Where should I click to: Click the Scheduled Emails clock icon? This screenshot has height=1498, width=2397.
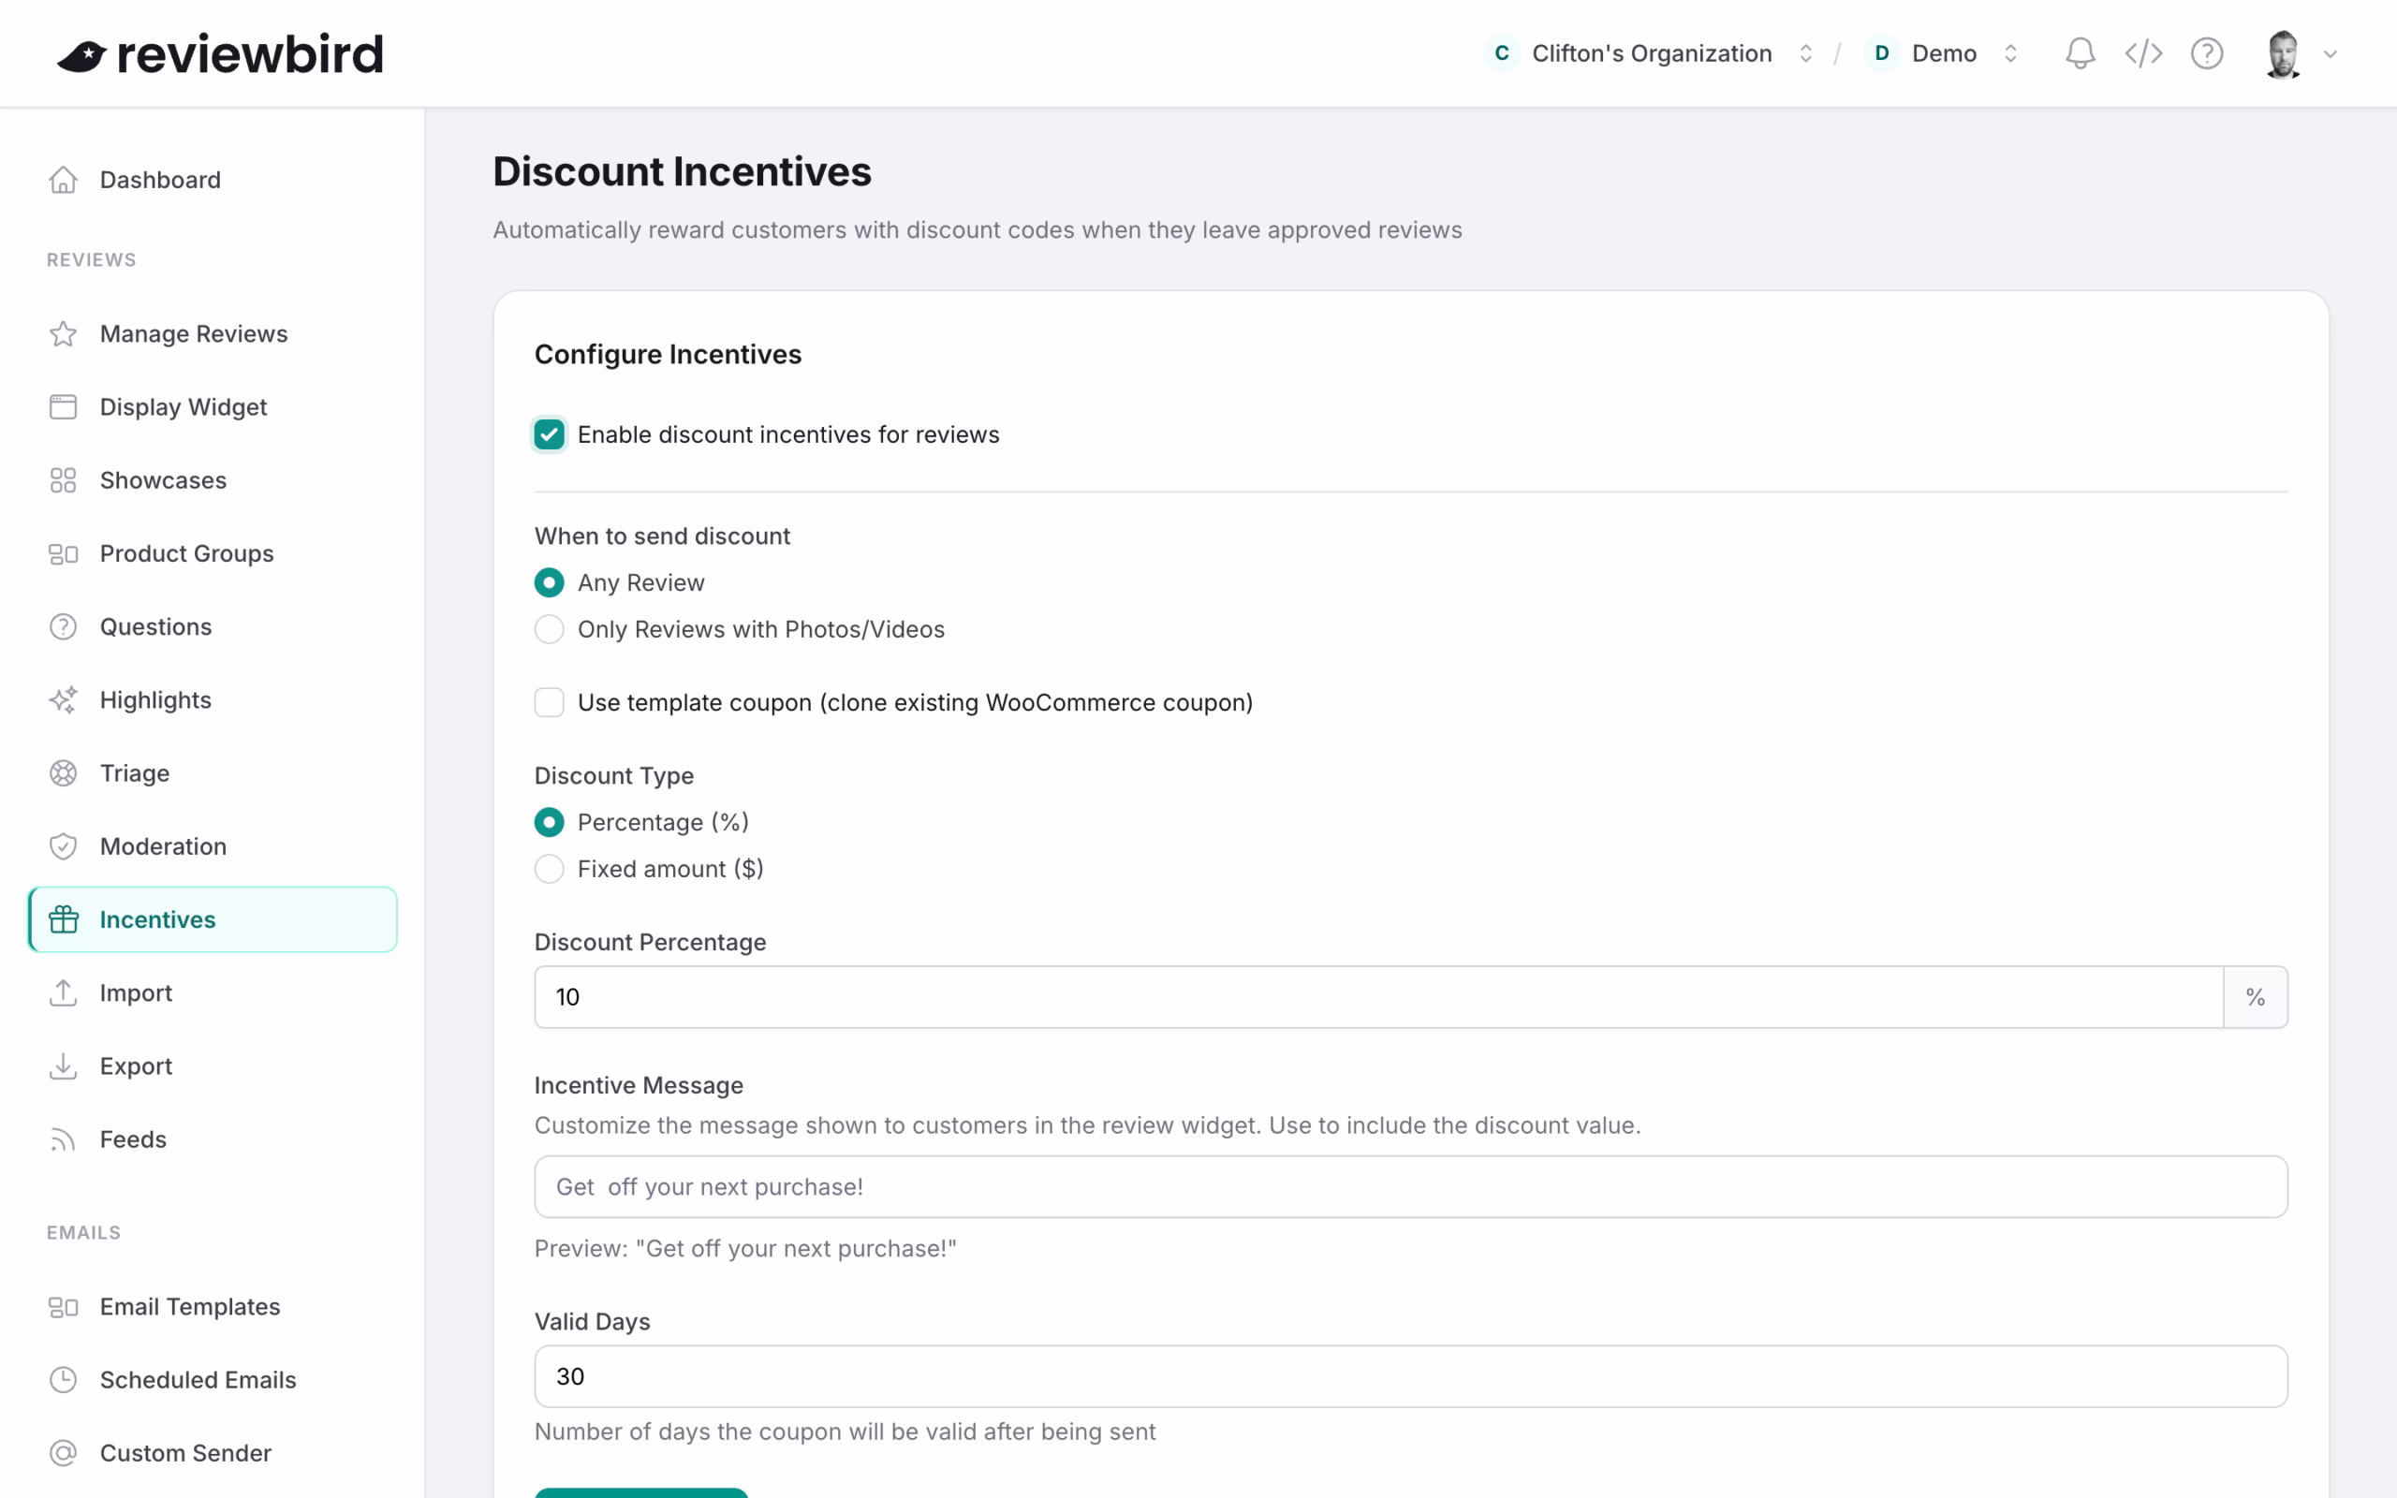pyautogui.click(x=64, y=1380)
